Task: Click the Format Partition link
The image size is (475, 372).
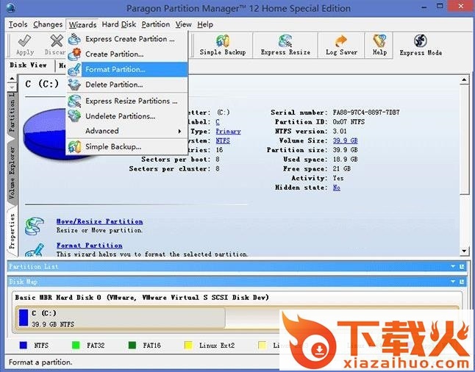Action: point(90,246)
